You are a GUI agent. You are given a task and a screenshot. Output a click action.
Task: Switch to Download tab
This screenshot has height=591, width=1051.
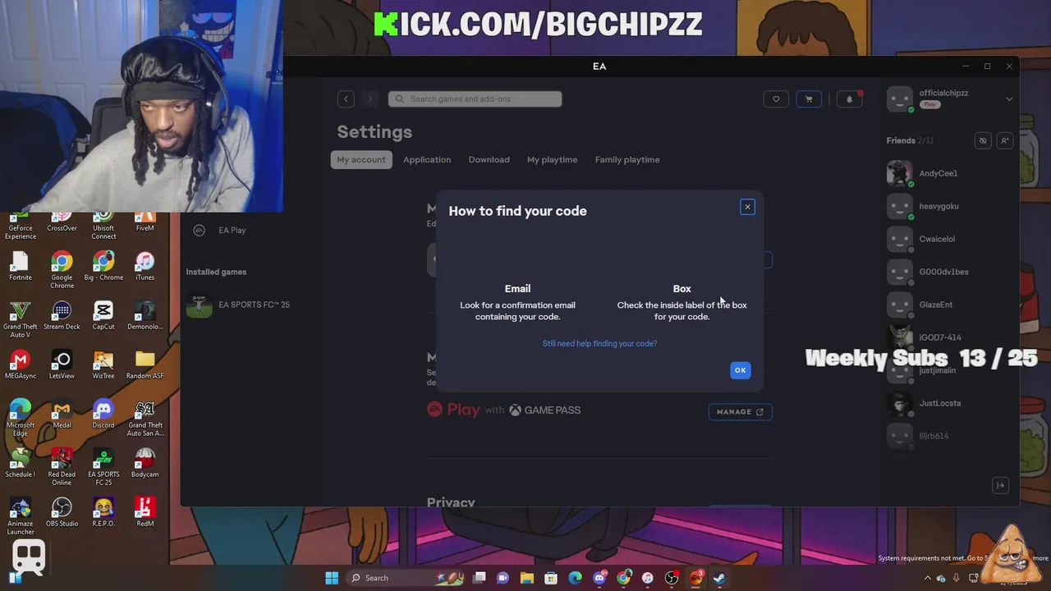tap(489, 159)
